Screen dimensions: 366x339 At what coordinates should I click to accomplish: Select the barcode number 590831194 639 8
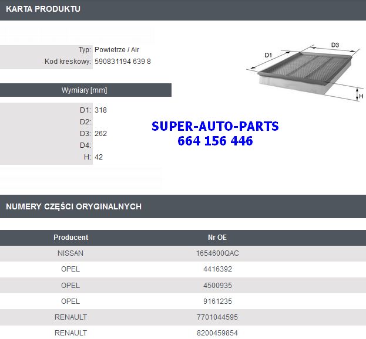coord(123,62)
